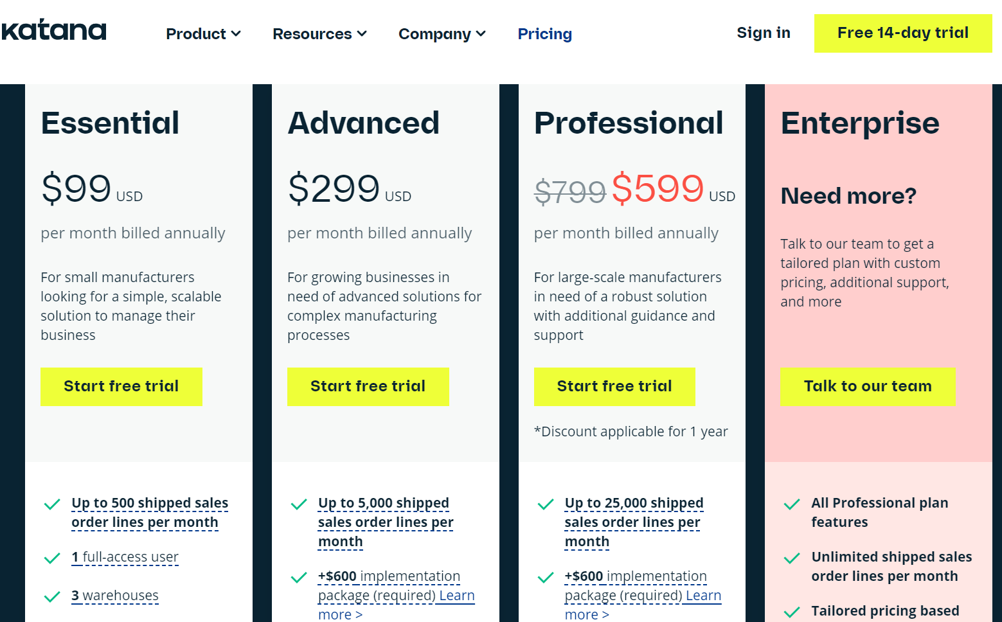Click checkmark by Unlimited shipped sales order lines
The height and width of the screenshot is (622, 1002).
(x=792, y=558)
